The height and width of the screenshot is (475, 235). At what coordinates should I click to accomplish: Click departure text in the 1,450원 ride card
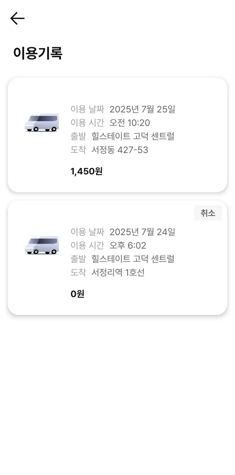click(133, 136)
